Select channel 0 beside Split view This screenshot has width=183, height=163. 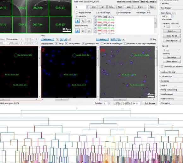click(57, 40)
